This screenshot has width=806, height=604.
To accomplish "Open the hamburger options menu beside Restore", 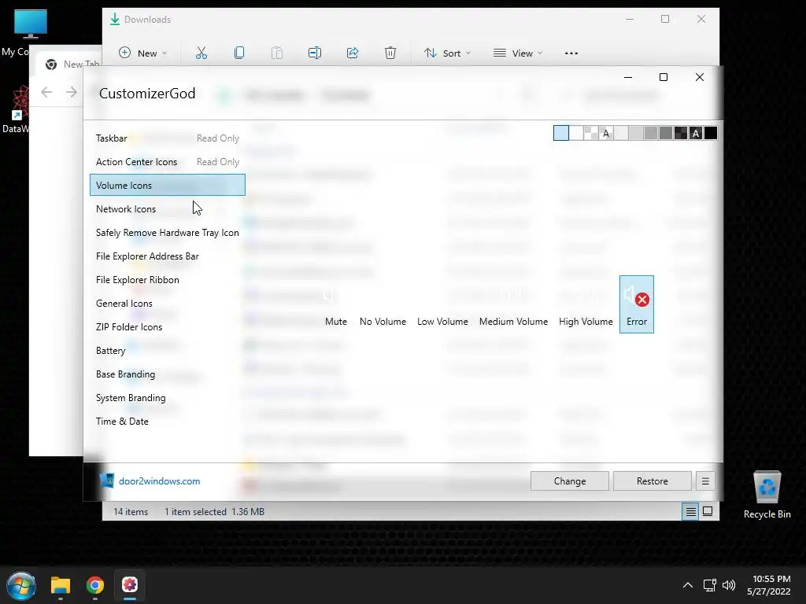I will coord(705,481).
